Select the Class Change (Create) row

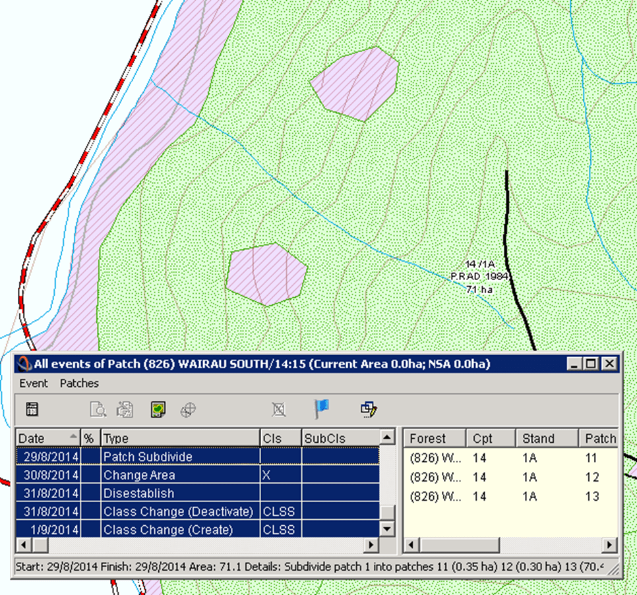tap(197, 529)
